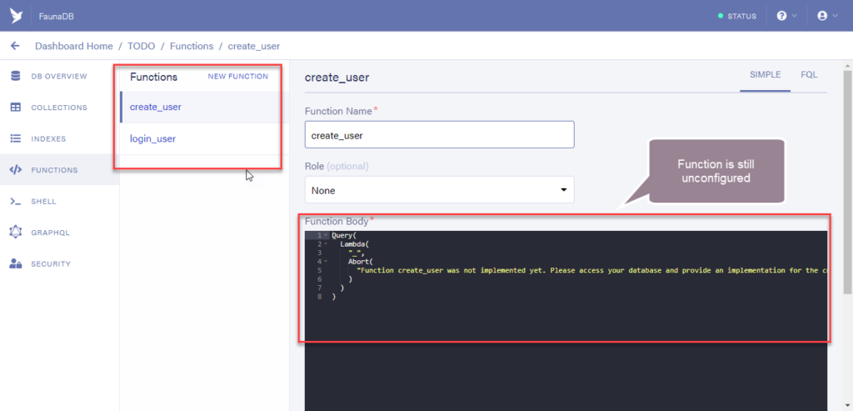Image resolution: width=853 pixels, height=411 pixels.
Task: Open COLLECTIONS in sidebar
Action: [59, 108]
